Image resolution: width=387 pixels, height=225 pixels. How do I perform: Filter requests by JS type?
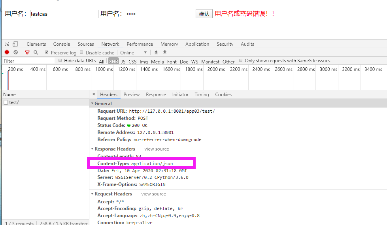point(123,61)
